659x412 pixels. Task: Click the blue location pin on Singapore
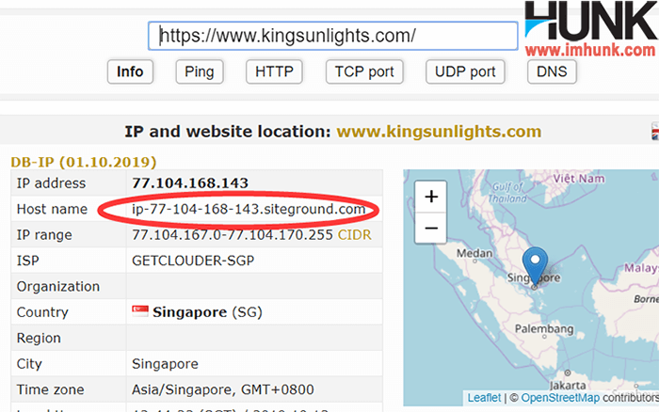[535, 266]
